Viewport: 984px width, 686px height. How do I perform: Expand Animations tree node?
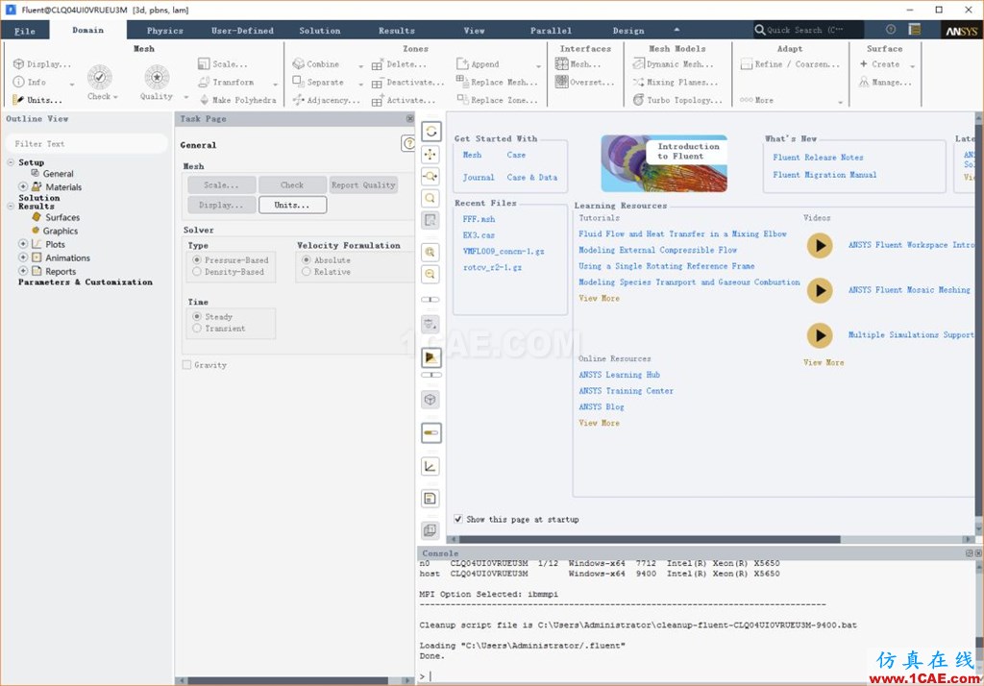tap(23, 257)
